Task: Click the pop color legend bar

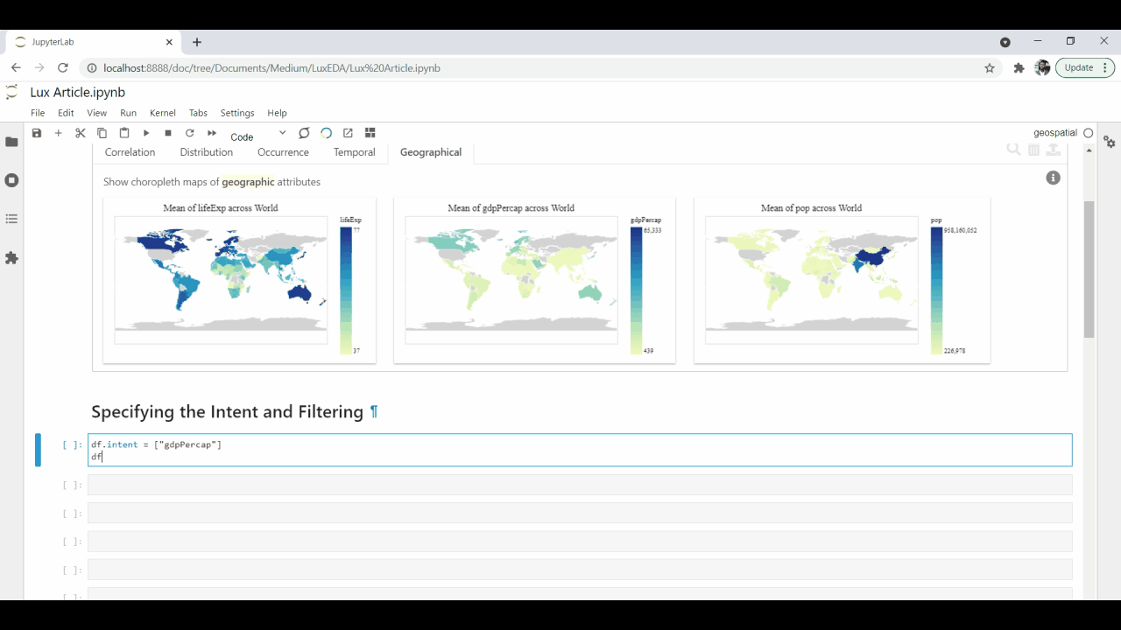Action: coord(936,290)
